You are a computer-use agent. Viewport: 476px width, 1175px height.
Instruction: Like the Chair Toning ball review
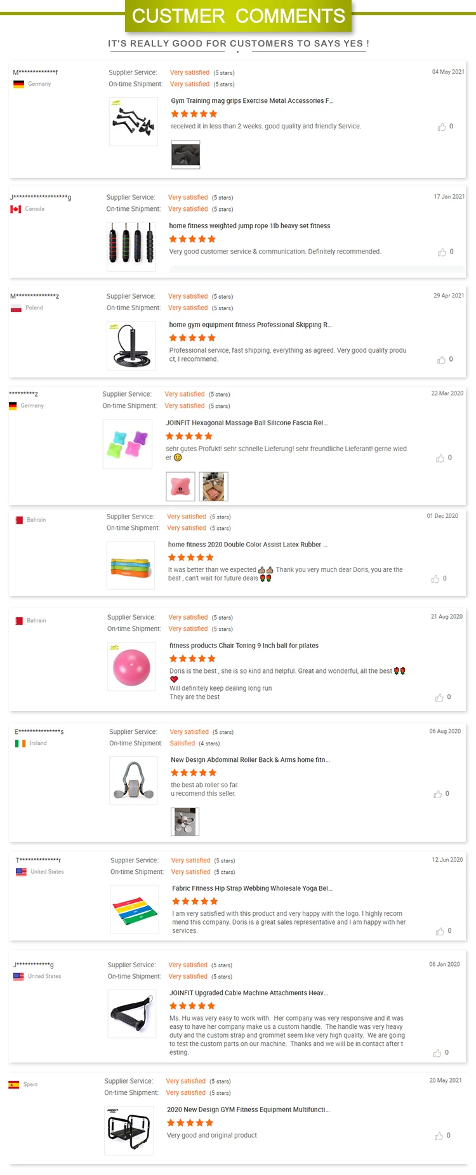[439, 698]
